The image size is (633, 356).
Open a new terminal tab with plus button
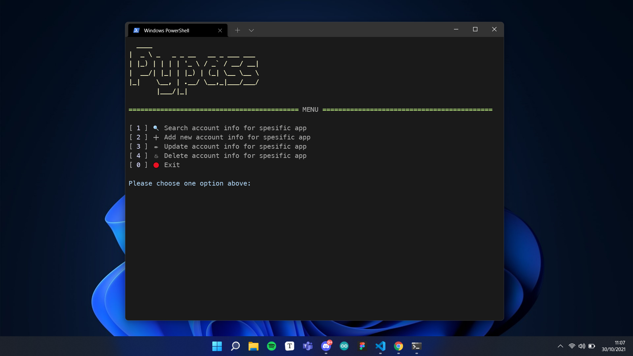click(x=237, y=30)
